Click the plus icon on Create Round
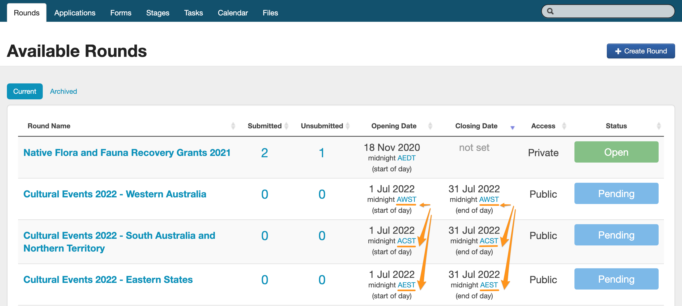The width and height of the screenshot is (682, 306). tap(618, 51)
